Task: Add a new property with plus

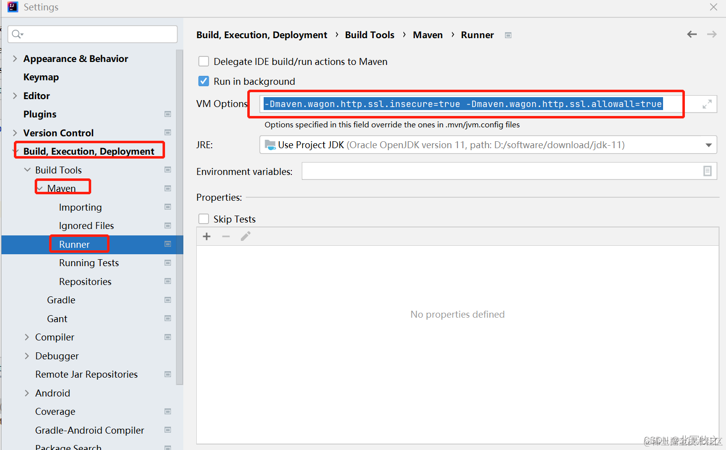Action: [207, 236]
